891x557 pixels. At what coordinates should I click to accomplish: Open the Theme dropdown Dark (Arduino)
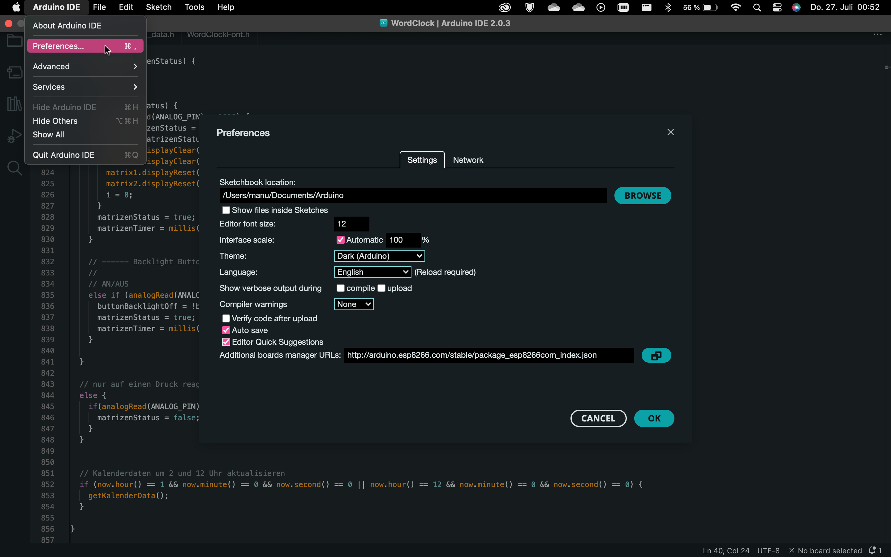[379, 256]
